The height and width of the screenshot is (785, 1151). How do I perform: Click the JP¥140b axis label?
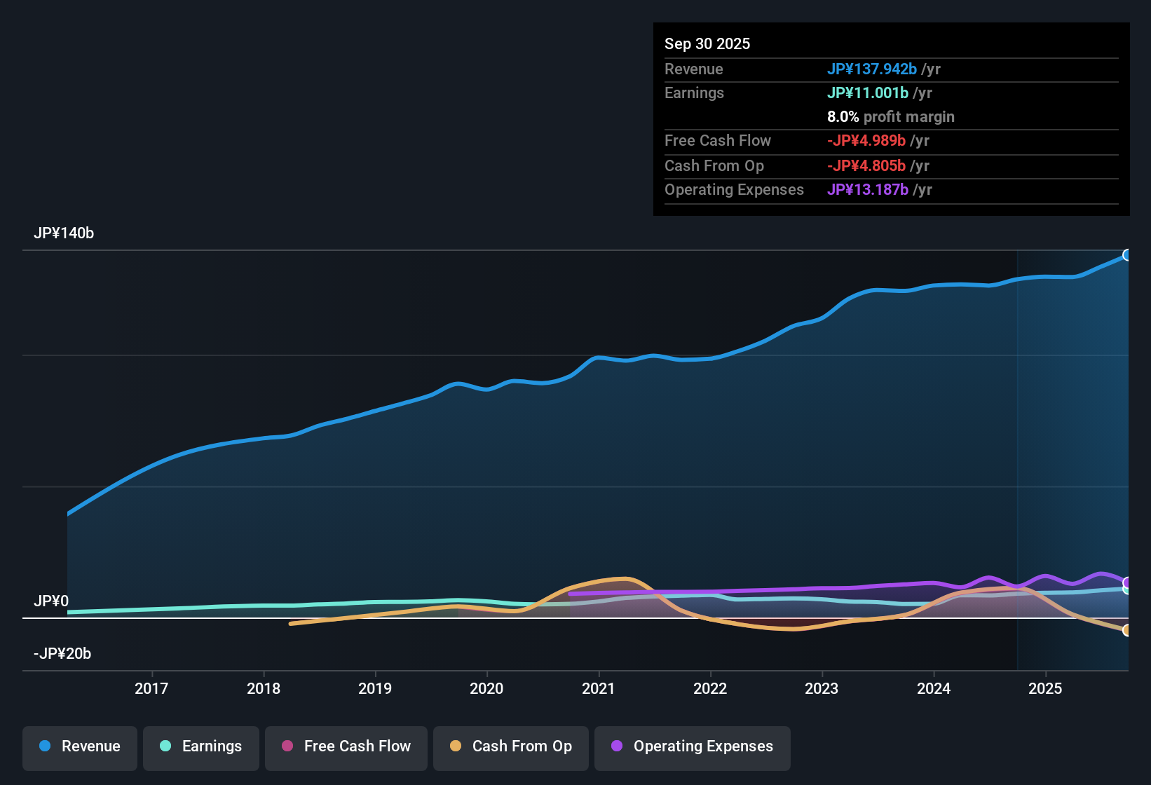click(x=64, y=233)
